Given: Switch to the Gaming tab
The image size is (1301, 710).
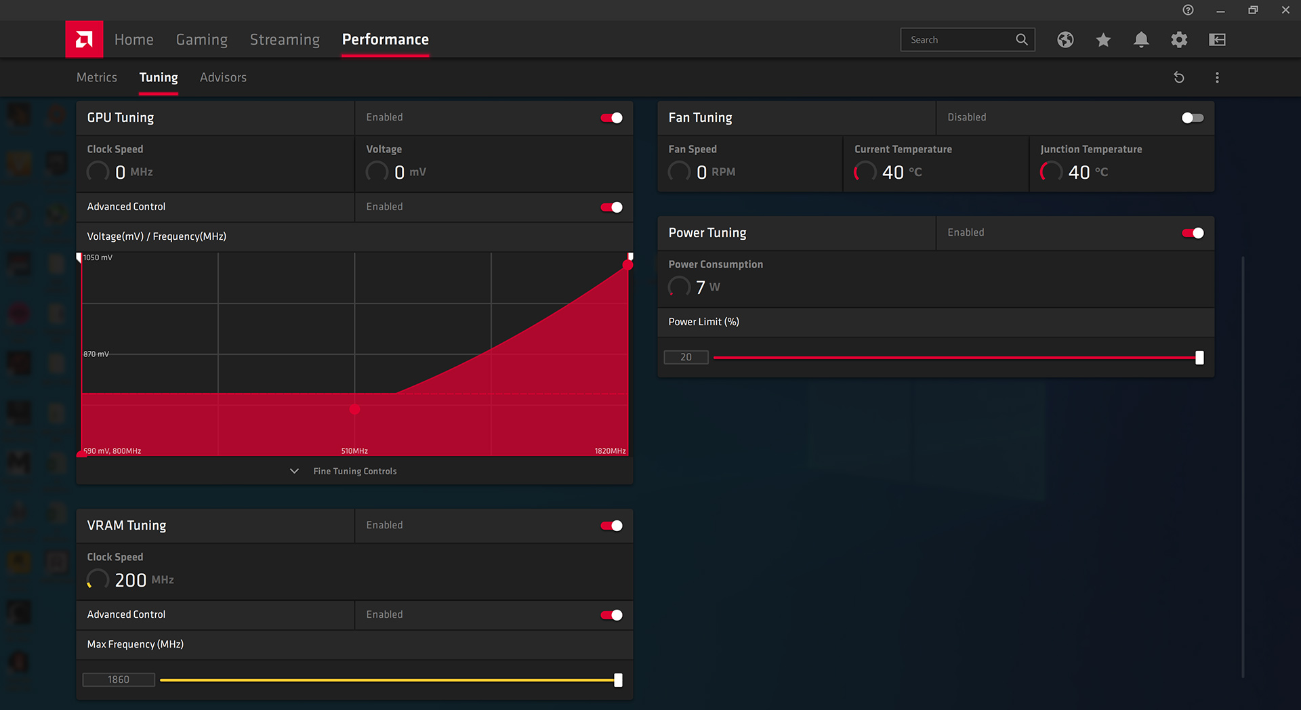Looking at the screenshot, I should tap(201, 39).
